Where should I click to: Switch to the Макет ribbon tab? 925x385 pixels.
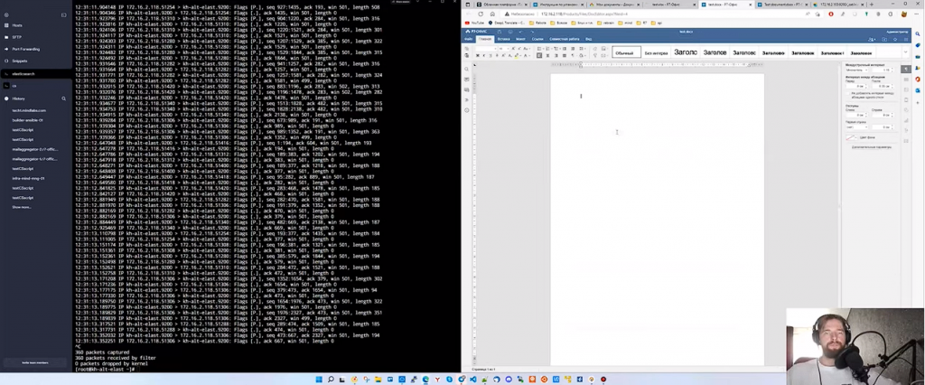click(520, 39)
